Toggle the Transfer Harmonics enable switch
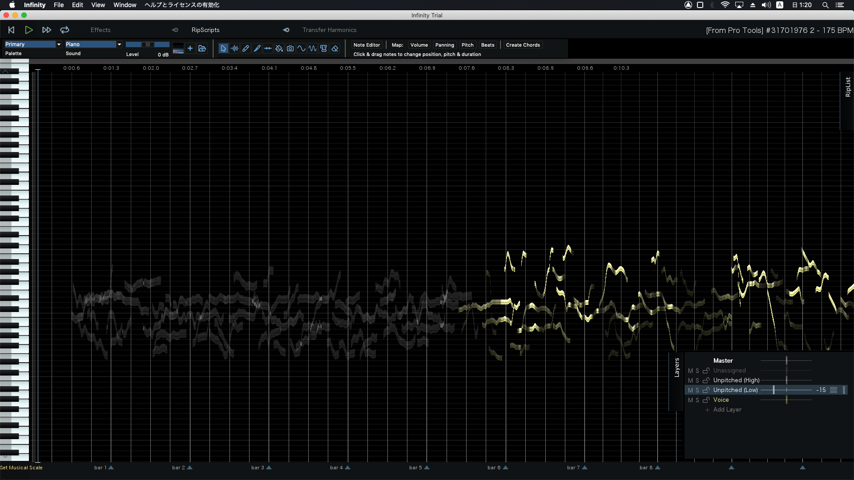854x480 pixels. [x=286, y=30]
